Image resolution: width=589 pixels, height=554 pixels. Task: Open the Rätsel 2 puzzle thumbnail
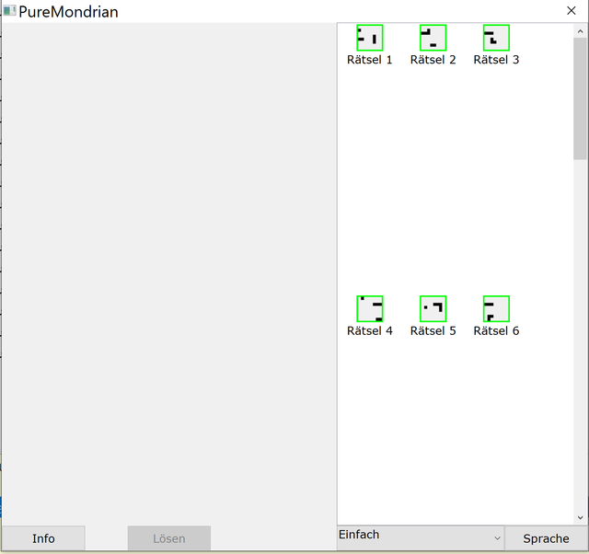(433, 38)
